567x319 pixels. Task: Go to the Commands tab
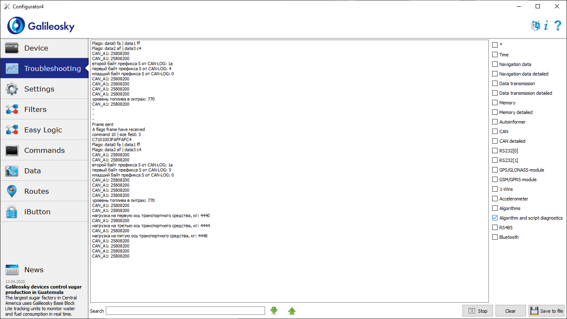(44, 150)
